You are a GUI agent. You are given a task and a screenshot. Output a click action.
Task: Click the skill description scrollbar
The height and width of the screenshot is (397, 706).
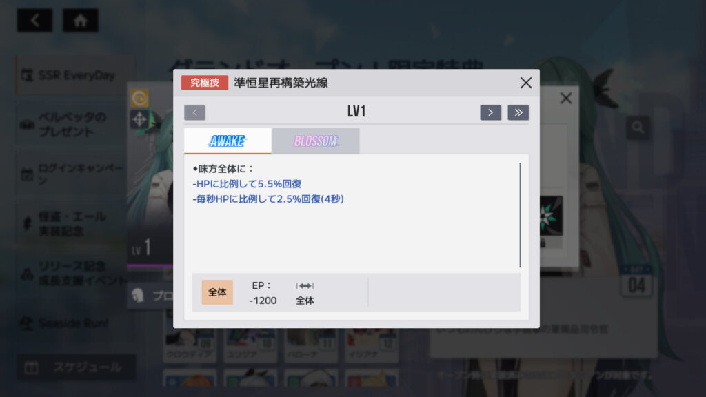(520, 215)
